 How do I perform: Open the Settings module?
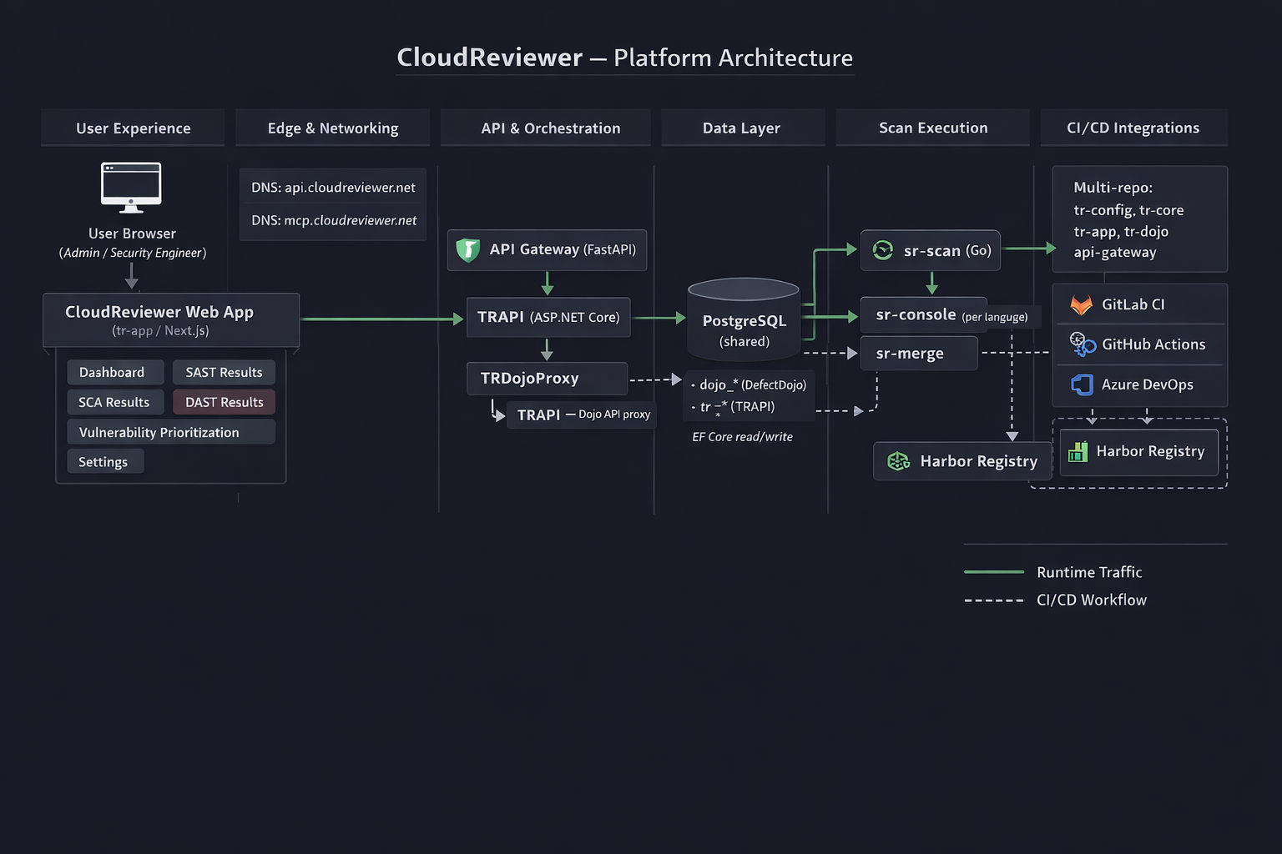[105, 461]
